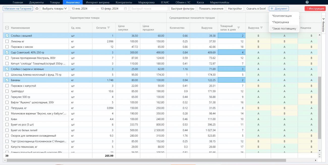Viewport: 328px width, 165px height.
Task: Open the calendar icon in the date range field
Action: pyautogui.click(x=125, y=9)
